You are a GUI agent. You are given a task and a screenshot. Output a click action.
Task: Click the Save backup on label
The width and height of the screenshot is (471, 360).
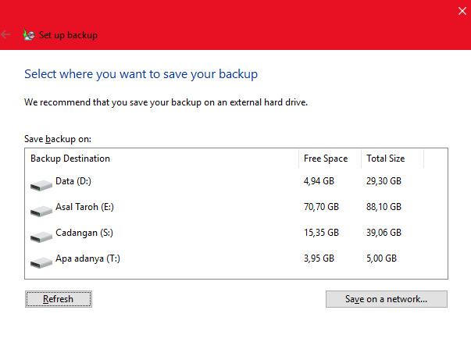(58, 139)
